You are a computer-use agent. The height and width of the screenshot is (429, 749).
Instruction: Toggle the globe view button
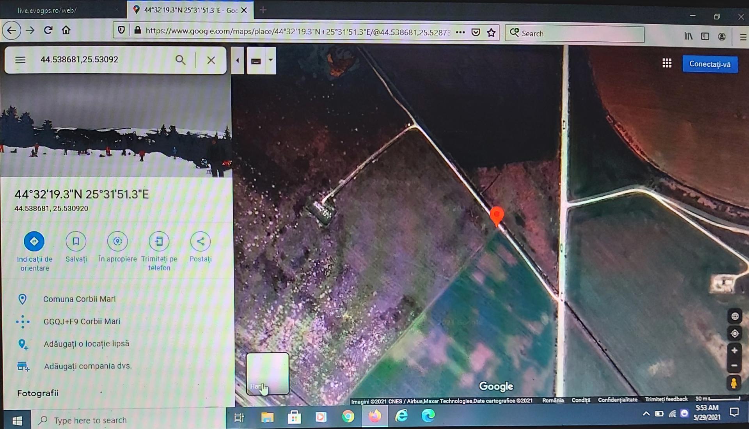coord(735,316)
